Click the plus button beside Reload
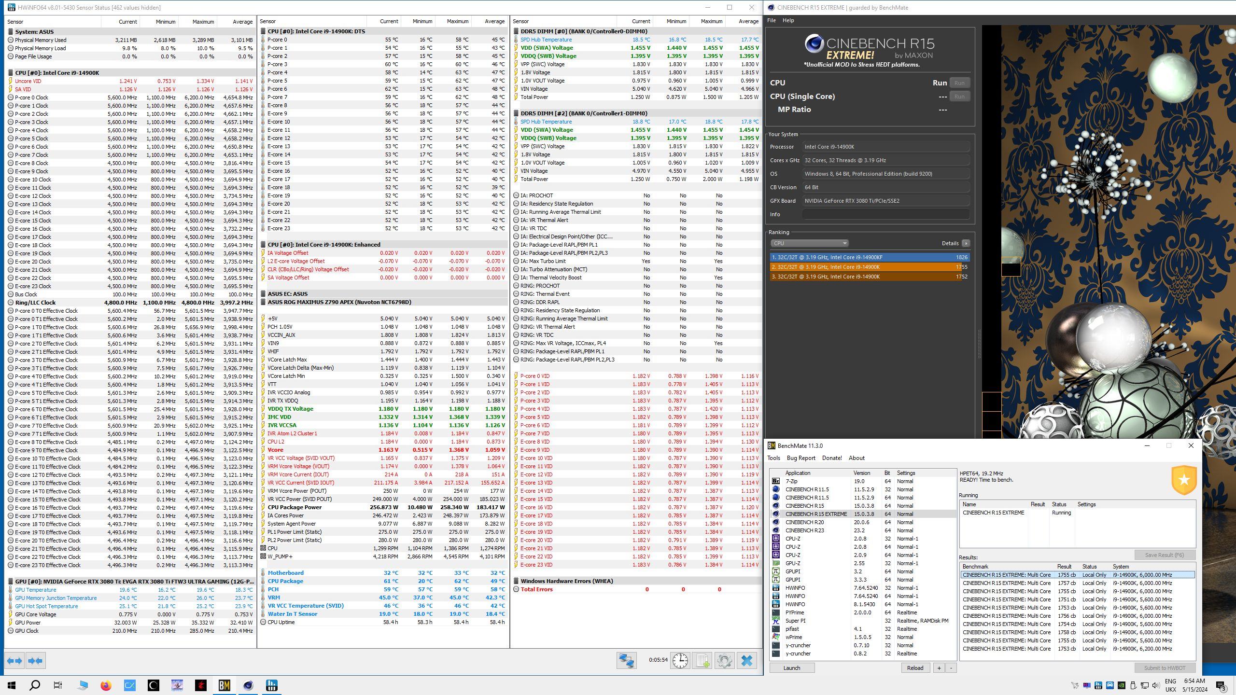Screen dimensions: 1236x695 coord(939,668)
